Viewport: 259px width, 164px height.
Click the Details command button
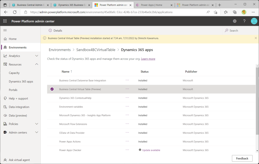tap(55, 30)
